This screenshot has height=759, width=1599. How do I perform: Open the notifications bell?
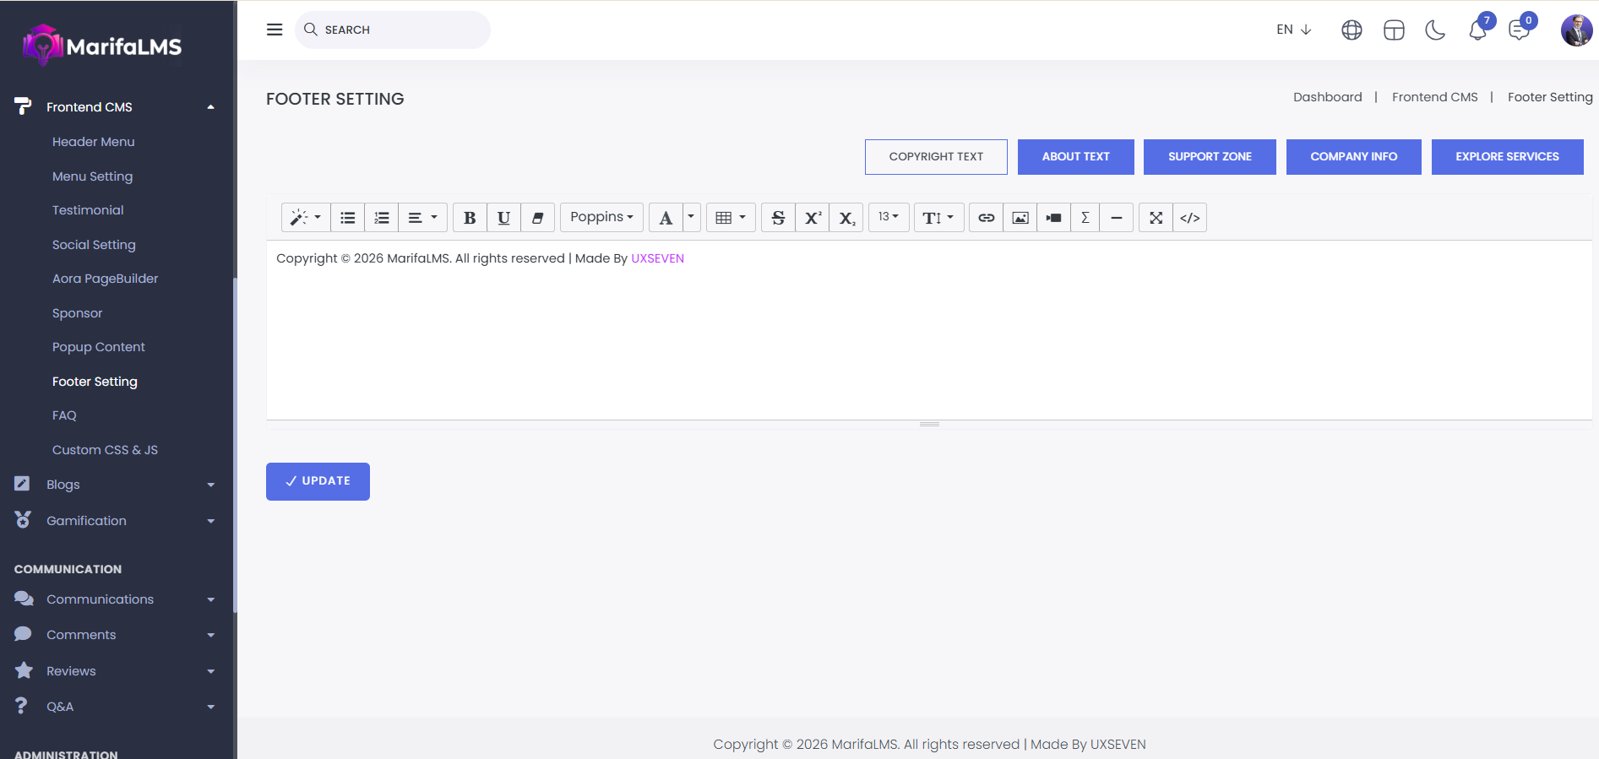click(1477, 30)
